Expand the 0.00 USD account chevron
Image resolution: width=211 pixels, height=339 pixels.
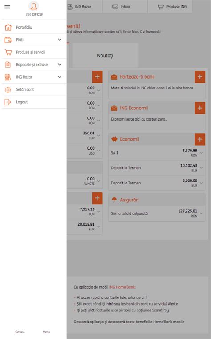99,151
